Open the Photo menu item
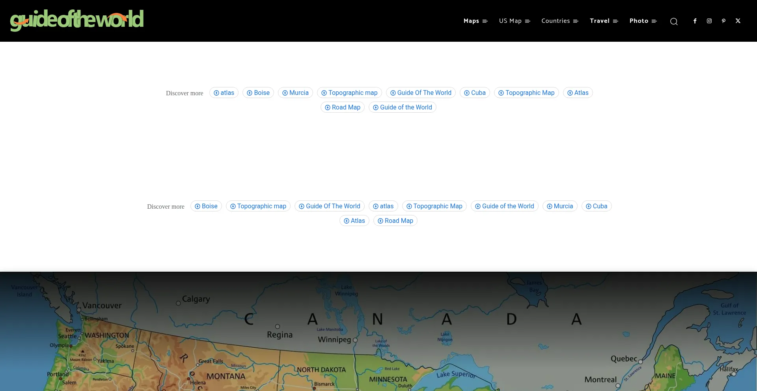Image resolution: width=757 pixels, height=391 pixels. pyautogui.click(x=643, y=21)
